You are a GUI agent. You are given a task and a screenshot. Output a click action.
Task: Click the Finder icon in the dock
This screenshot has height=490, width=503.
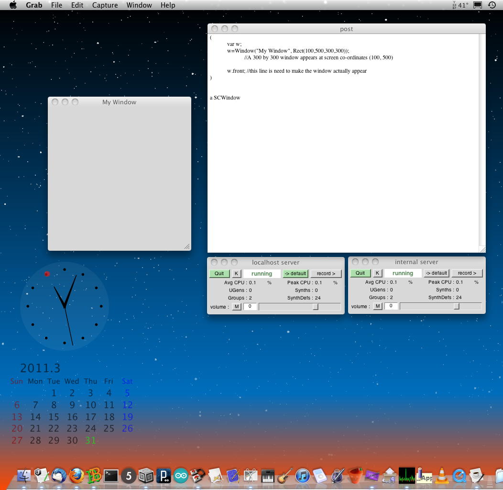click(24, 476)
